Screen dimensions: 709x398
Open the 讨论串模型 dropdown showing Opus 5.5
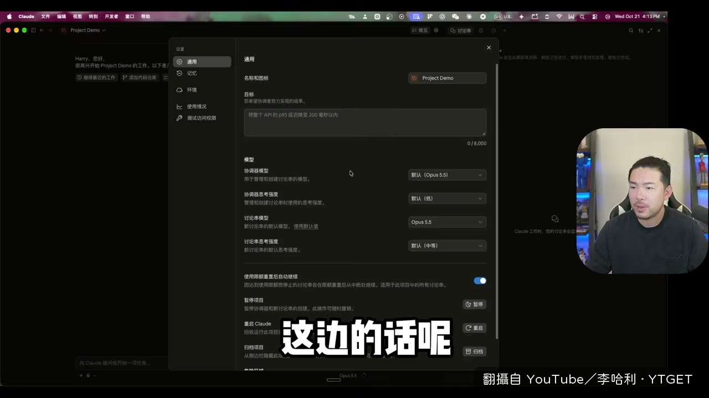[448, 222]
